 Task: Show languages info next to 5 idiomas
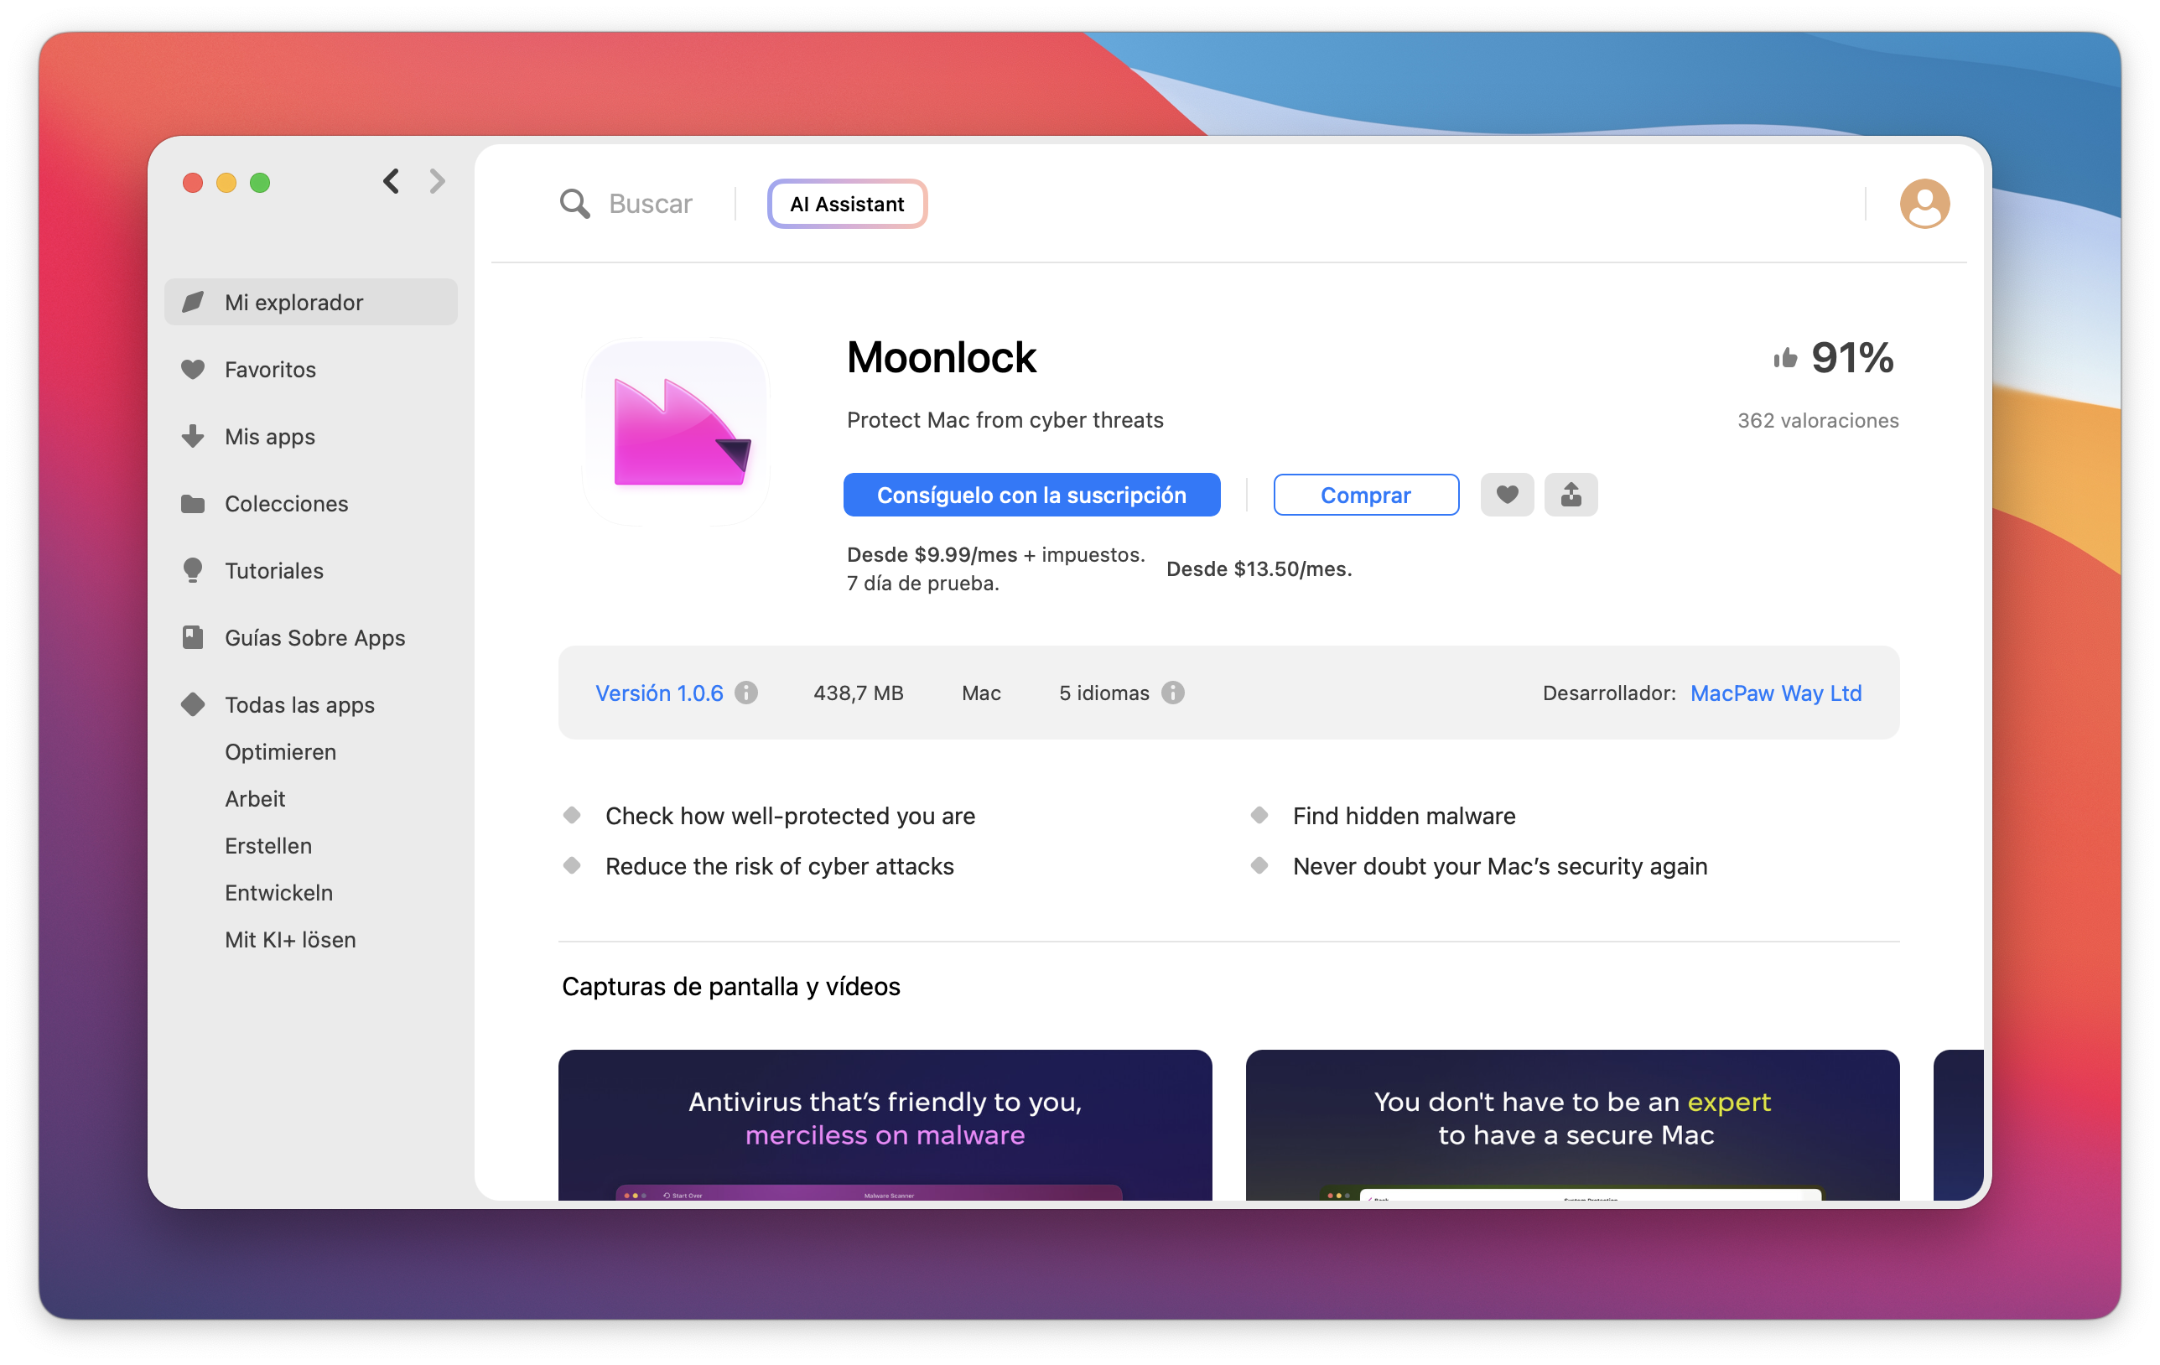pyautogui.click(x=1172, y=693)
